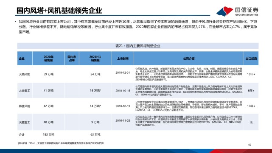Select company name 泰胜风能
This screenshot has height=153, width=272.
click(x=25, y=106)
